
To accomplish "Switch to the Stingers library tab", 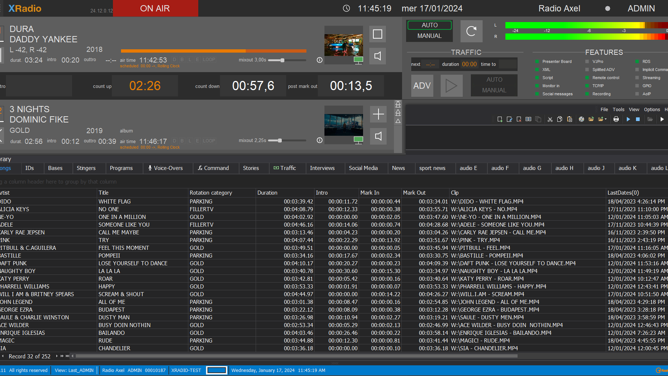I will [x=86, y=168].
